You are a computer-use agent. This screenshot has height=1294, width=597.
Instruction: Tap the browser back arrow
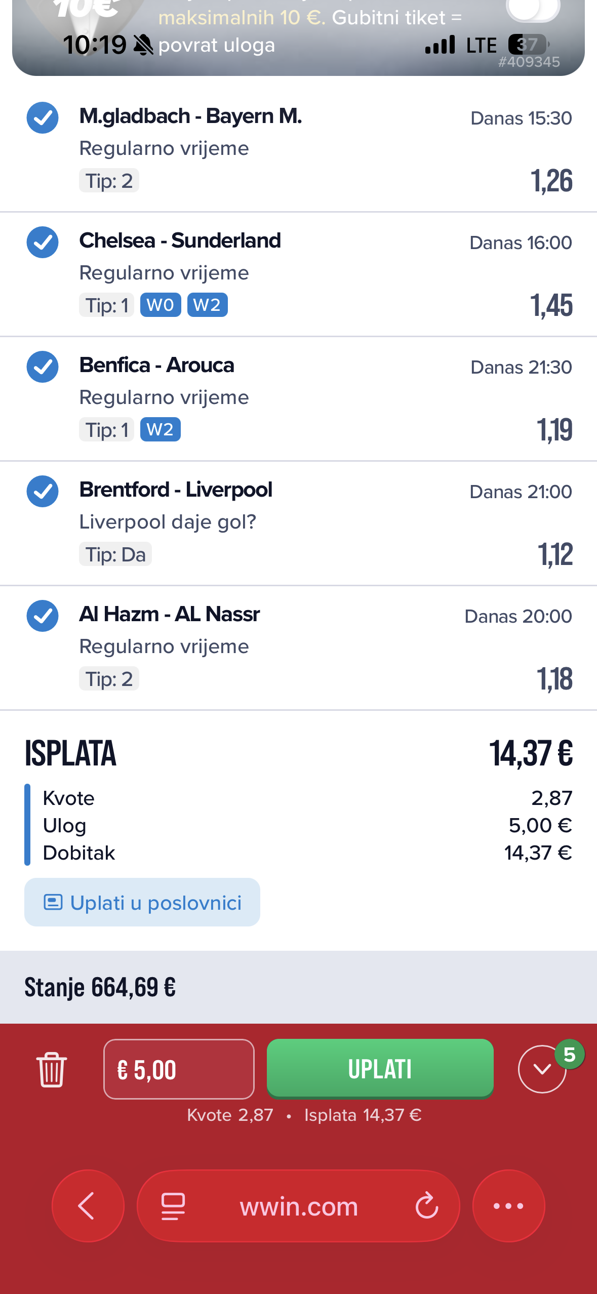(88, 1206)
